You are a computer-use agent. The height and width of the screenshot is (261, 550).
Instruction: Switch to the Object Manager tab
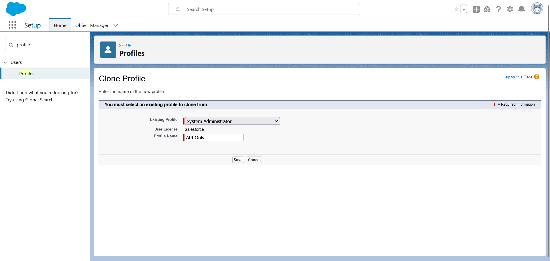[92, 25]
